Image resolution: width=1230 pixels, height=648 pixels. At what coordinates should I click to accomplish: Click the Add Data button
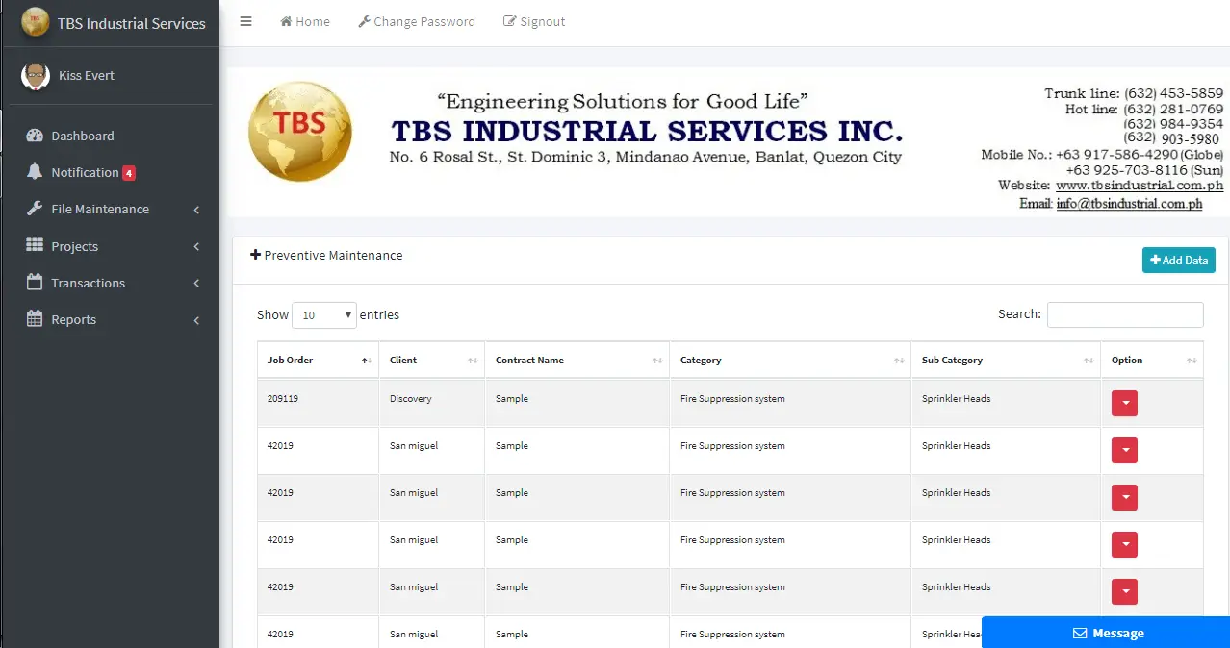click(x=1179, y=260)
